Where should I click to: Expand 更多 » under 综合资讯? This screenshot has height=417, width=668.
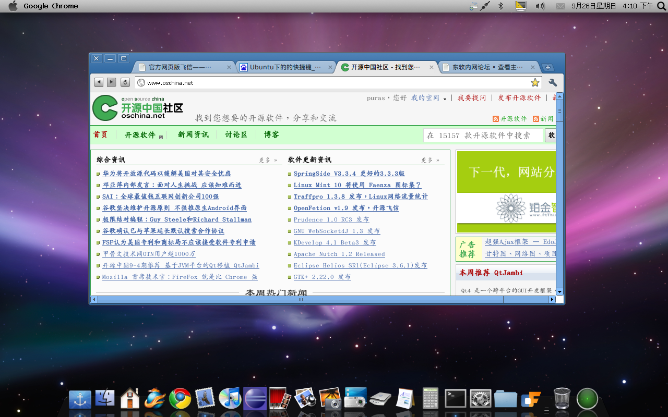268,160
